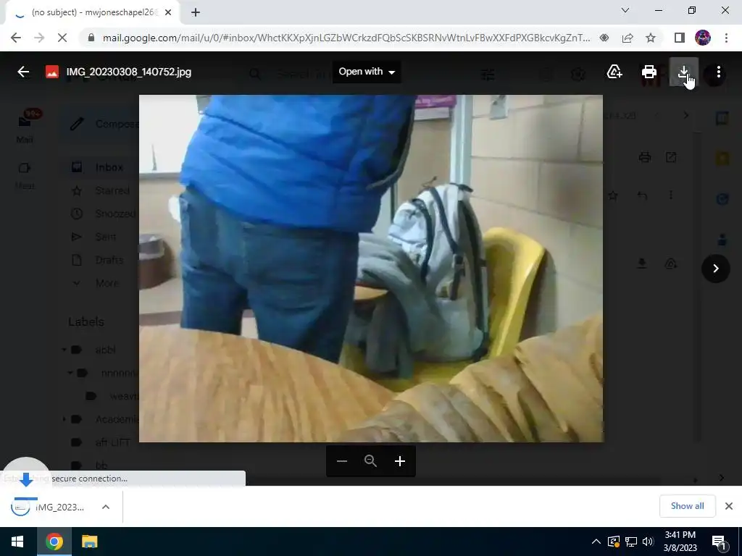Click the IMG_20230308_140752.jpg file name
742x556 pixels.
tap(129, 72)
